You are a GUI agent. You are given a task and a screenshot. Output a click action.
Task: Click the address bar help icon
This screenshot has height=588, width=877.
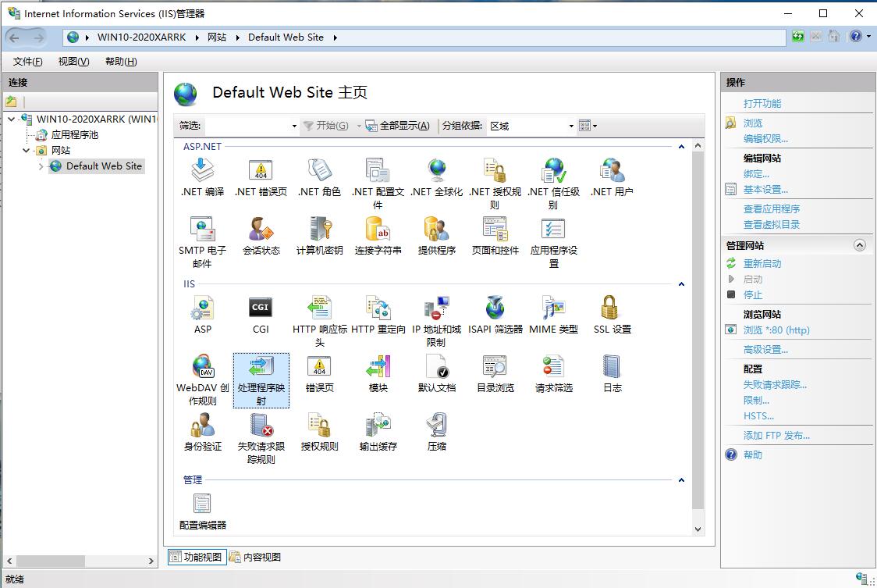point(855,37)
